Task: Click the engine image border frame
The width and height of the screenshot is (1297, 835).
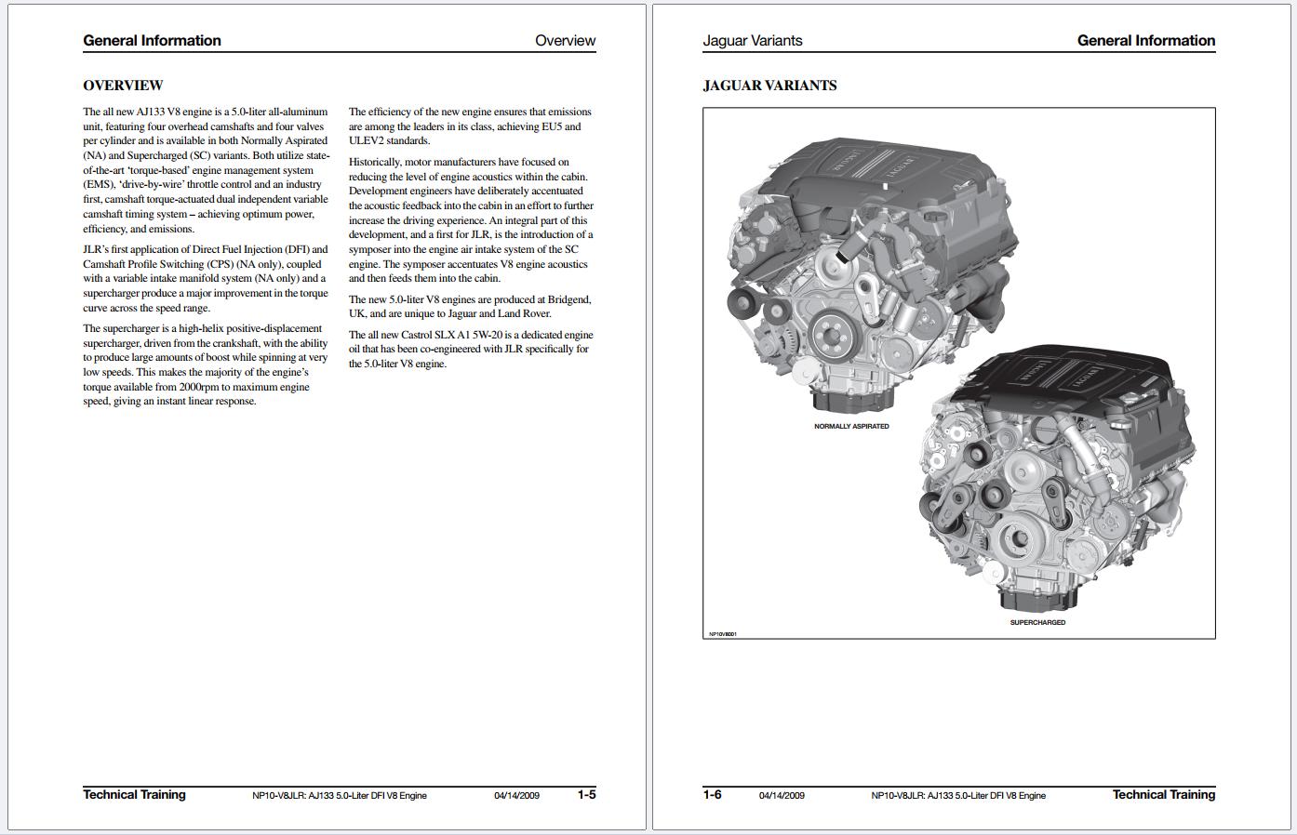Action: coord(958,109)
